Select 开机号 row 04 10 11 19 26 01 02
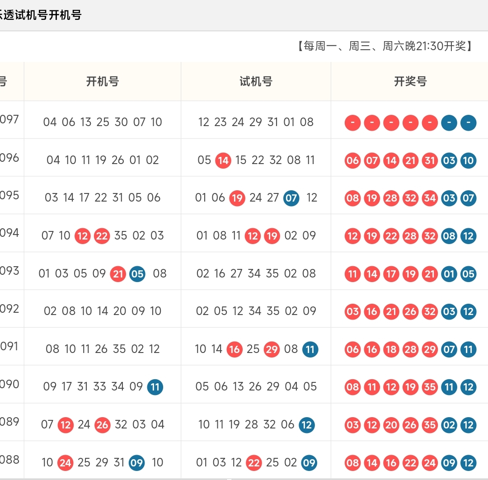Viewport: 488px width, 480px height. pyautogui.click(x=103, y=160)
